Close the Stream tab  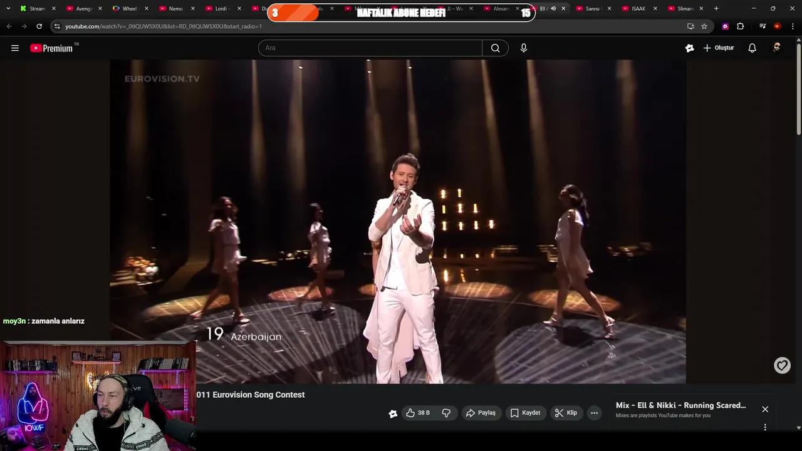(54, 9)
